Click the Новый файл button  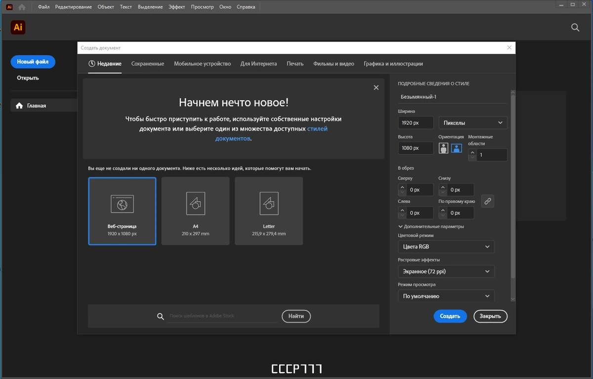tap(33, 62)
